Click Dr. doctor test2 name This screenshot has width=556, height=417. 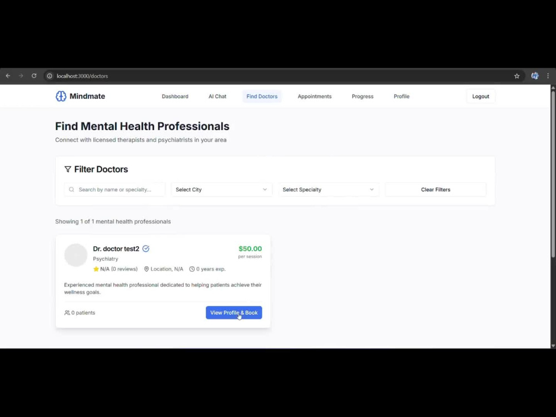point(116,249)
